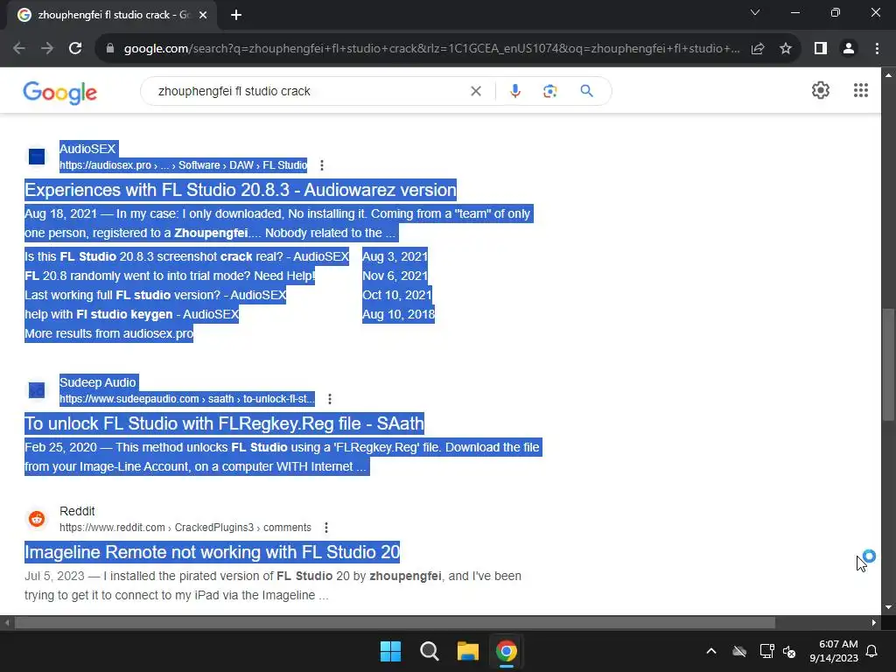Open the tab search dropdown arrow
This screenshot has width=896, height=672.
(755, 12)
